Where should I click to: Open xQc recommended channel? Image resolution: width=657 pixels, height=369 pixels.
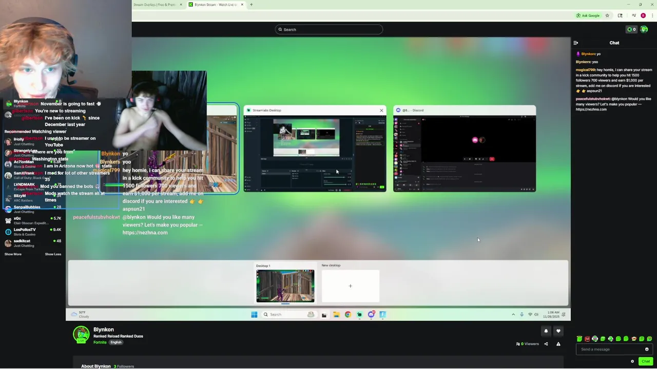click(x=33, y=221)
